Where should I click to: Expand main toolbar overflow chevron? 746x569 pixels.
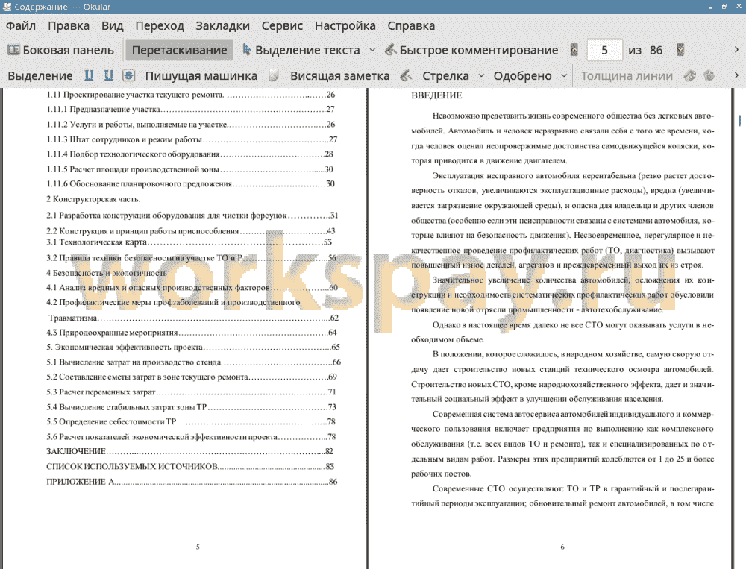click(736, 50)
